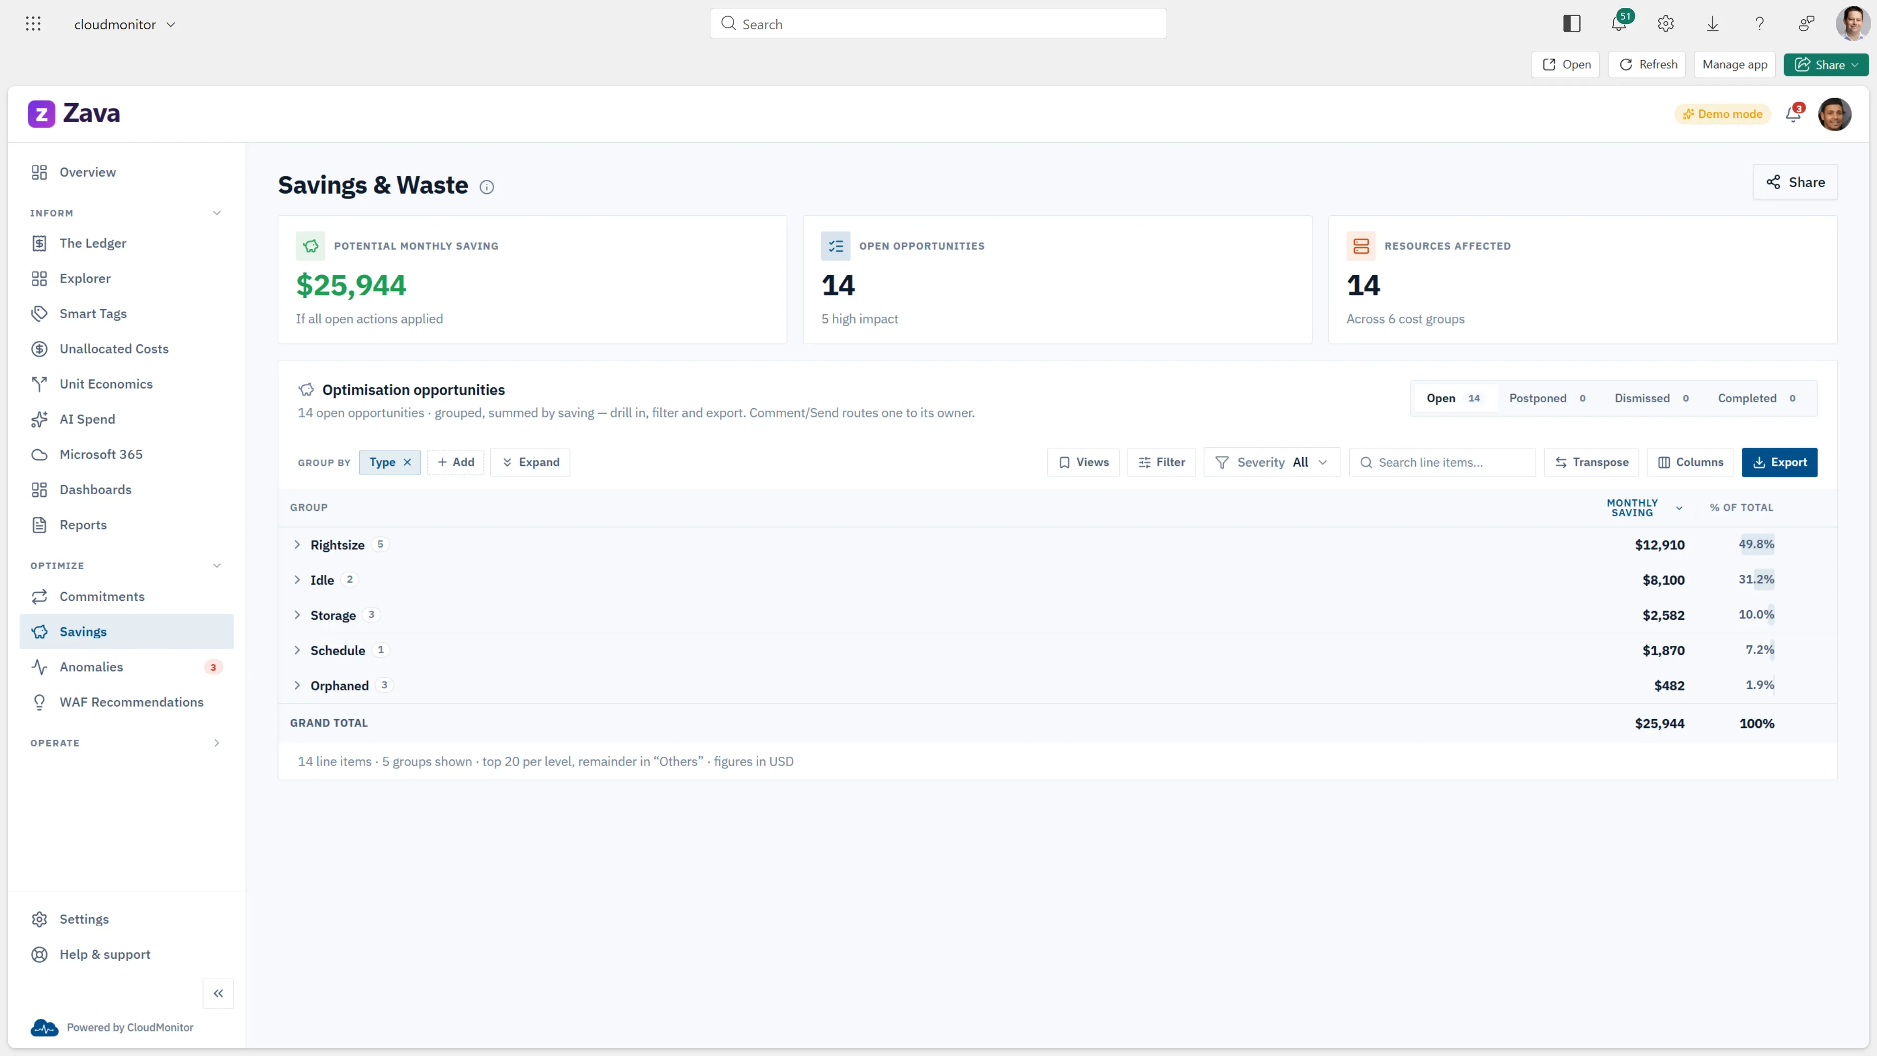Expand the Schedule group row
The height and width of the screenshot is (1056, 1877).
[297, 650]
